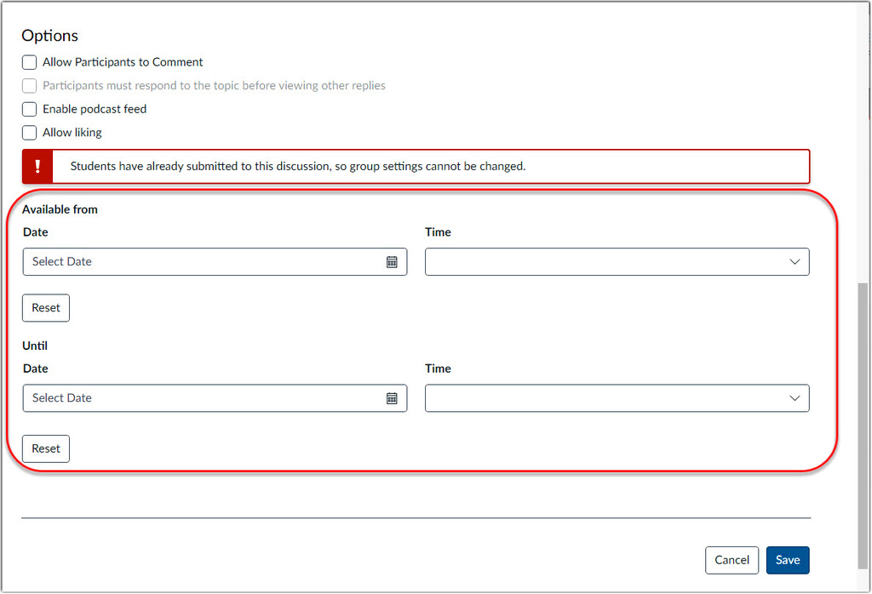Reset the Available from date
Viewport: 872px width, 594px height.
coord(46,308)
